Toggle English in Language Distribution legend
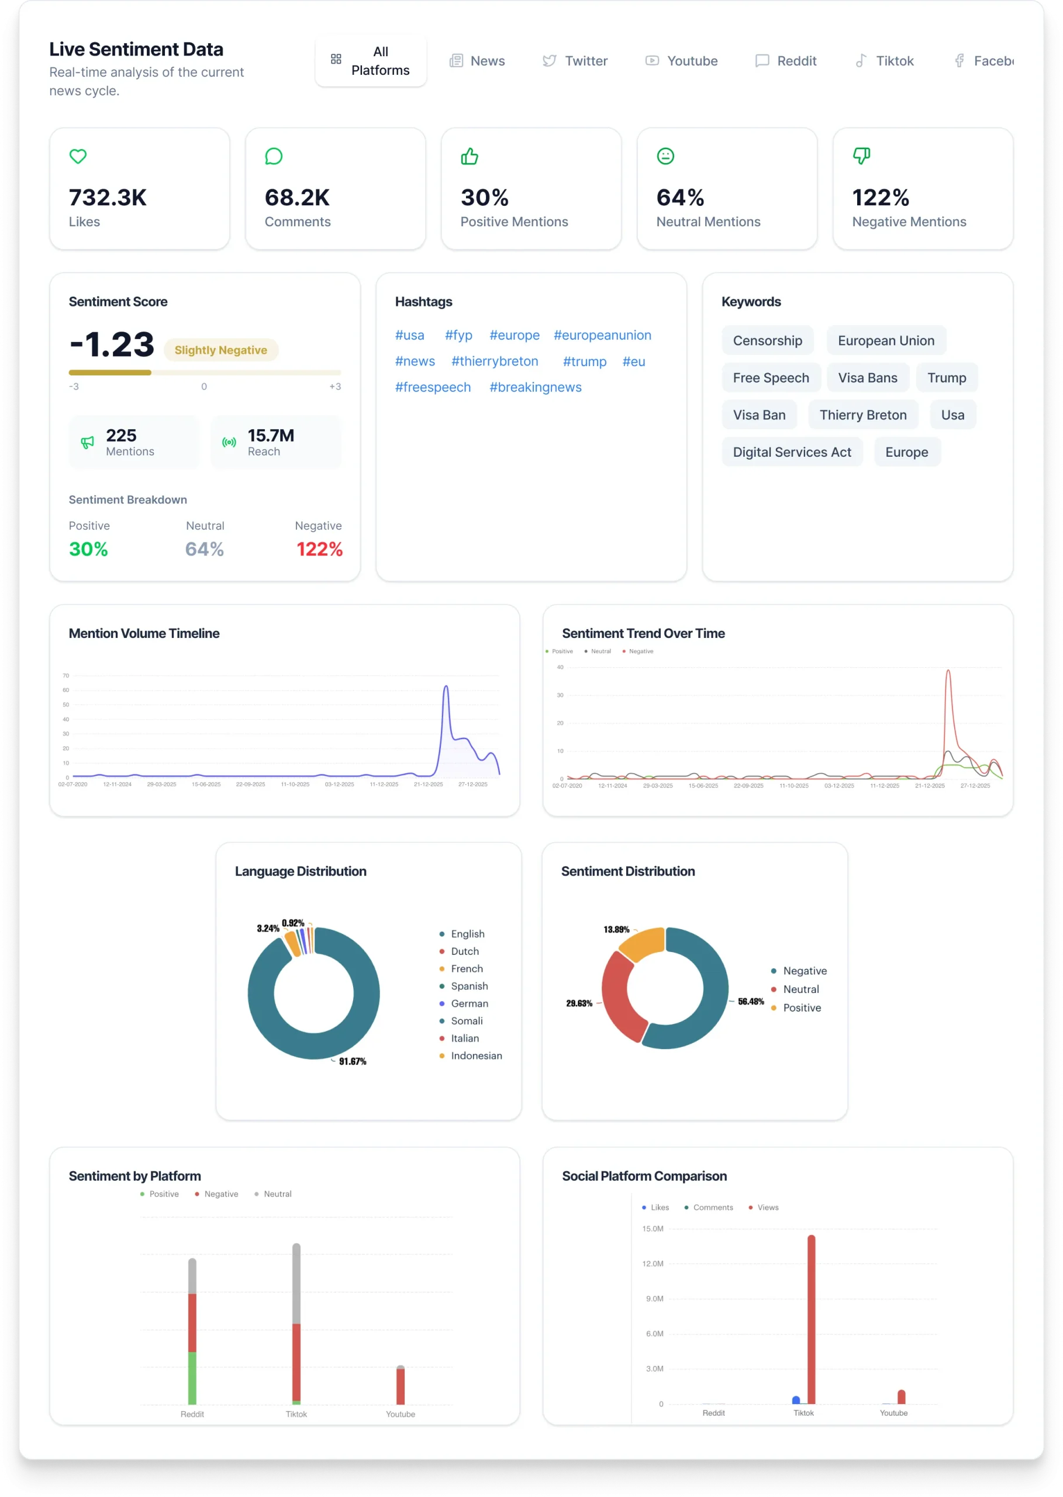The width and height of the screenshot is (1063, 1497). tap(467, 933)
